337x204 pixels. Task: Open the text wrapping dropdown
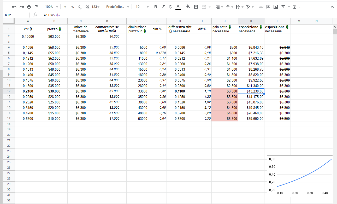pyautogui.click(x=239, y=7)
